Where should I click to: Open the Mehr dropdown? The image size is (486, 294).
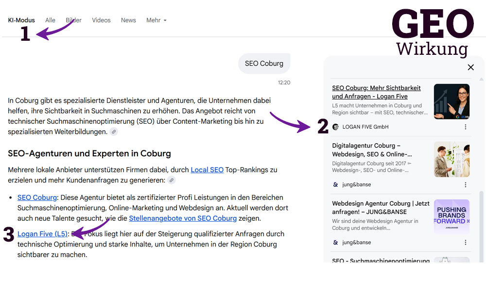(153, 20)
